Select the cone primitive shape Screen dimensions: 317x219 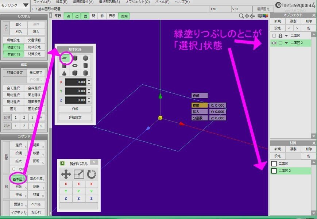tap(64, 73)
